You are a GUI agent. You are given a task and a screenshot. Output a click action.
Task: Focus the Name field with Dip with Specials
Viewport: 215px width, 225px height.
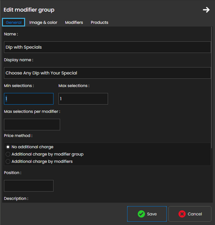107,47
